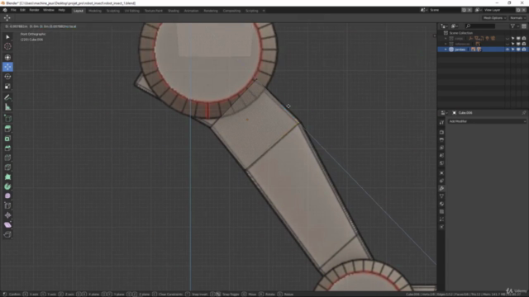The height and width of the screenshot is (297, 529).
Task: Select the Spin tool
Action: 7,186
